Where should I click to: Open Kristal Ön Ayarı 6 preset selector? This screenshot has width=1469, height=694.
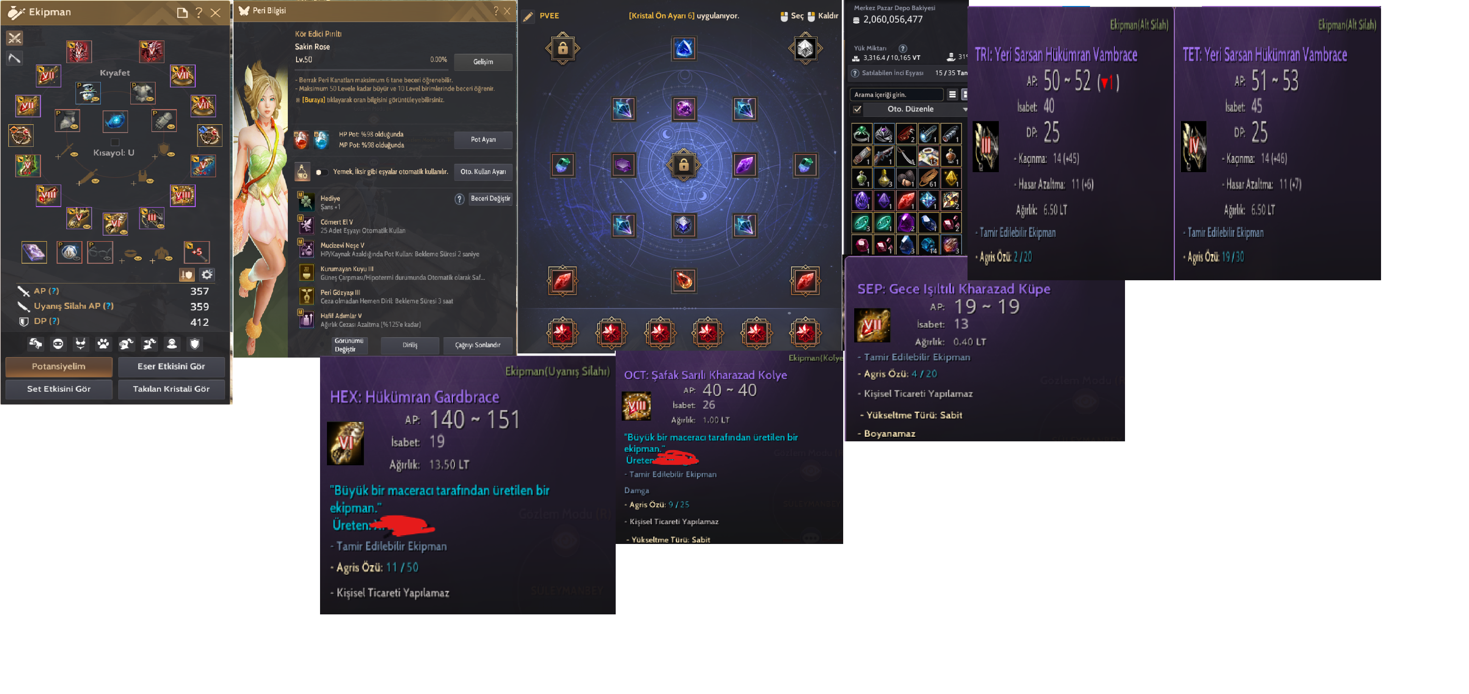tap(661, 16)
